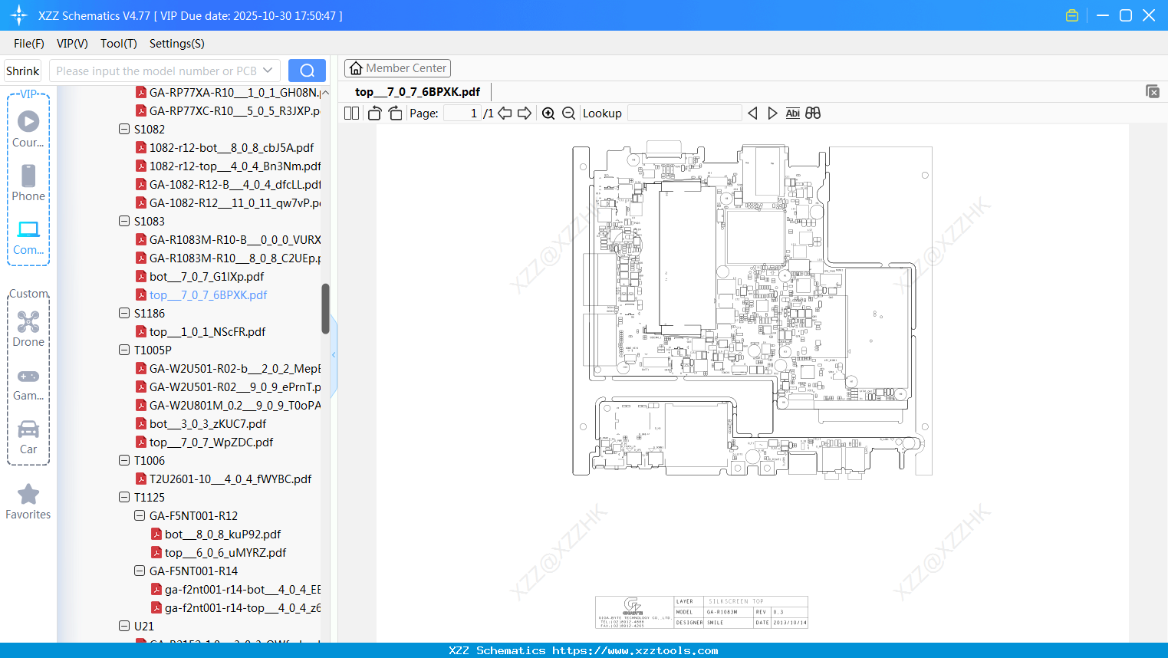Image resolution: width=1168 pixels, height=658 pixels.
Task: Collapse the left panel with splitter handle
Action: (x=334, y=354)
